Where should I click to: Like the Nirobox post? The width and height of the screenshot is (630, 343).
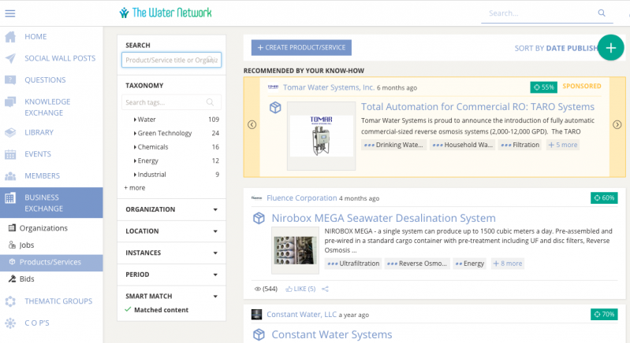[300, 289]
